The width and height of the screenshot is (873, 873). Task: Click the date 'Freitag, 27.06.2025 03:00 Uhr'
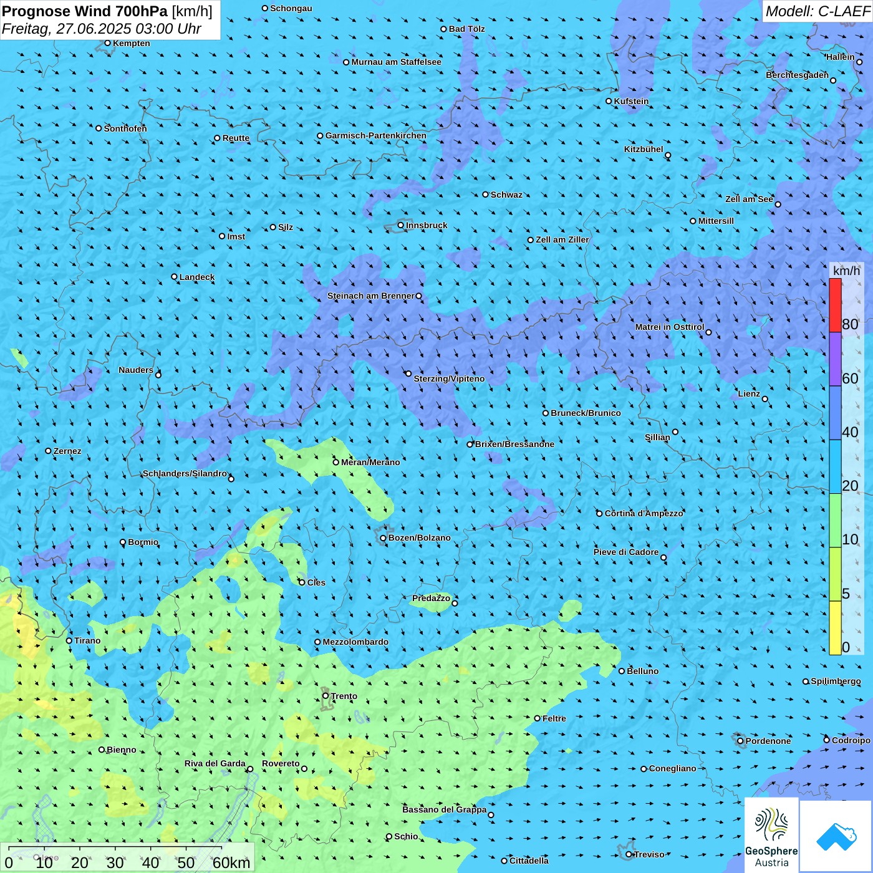tap(102, 29)
